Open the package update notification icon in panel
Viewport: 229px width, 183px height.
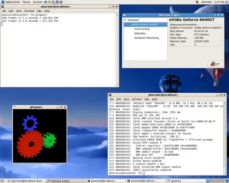point(197,2)
